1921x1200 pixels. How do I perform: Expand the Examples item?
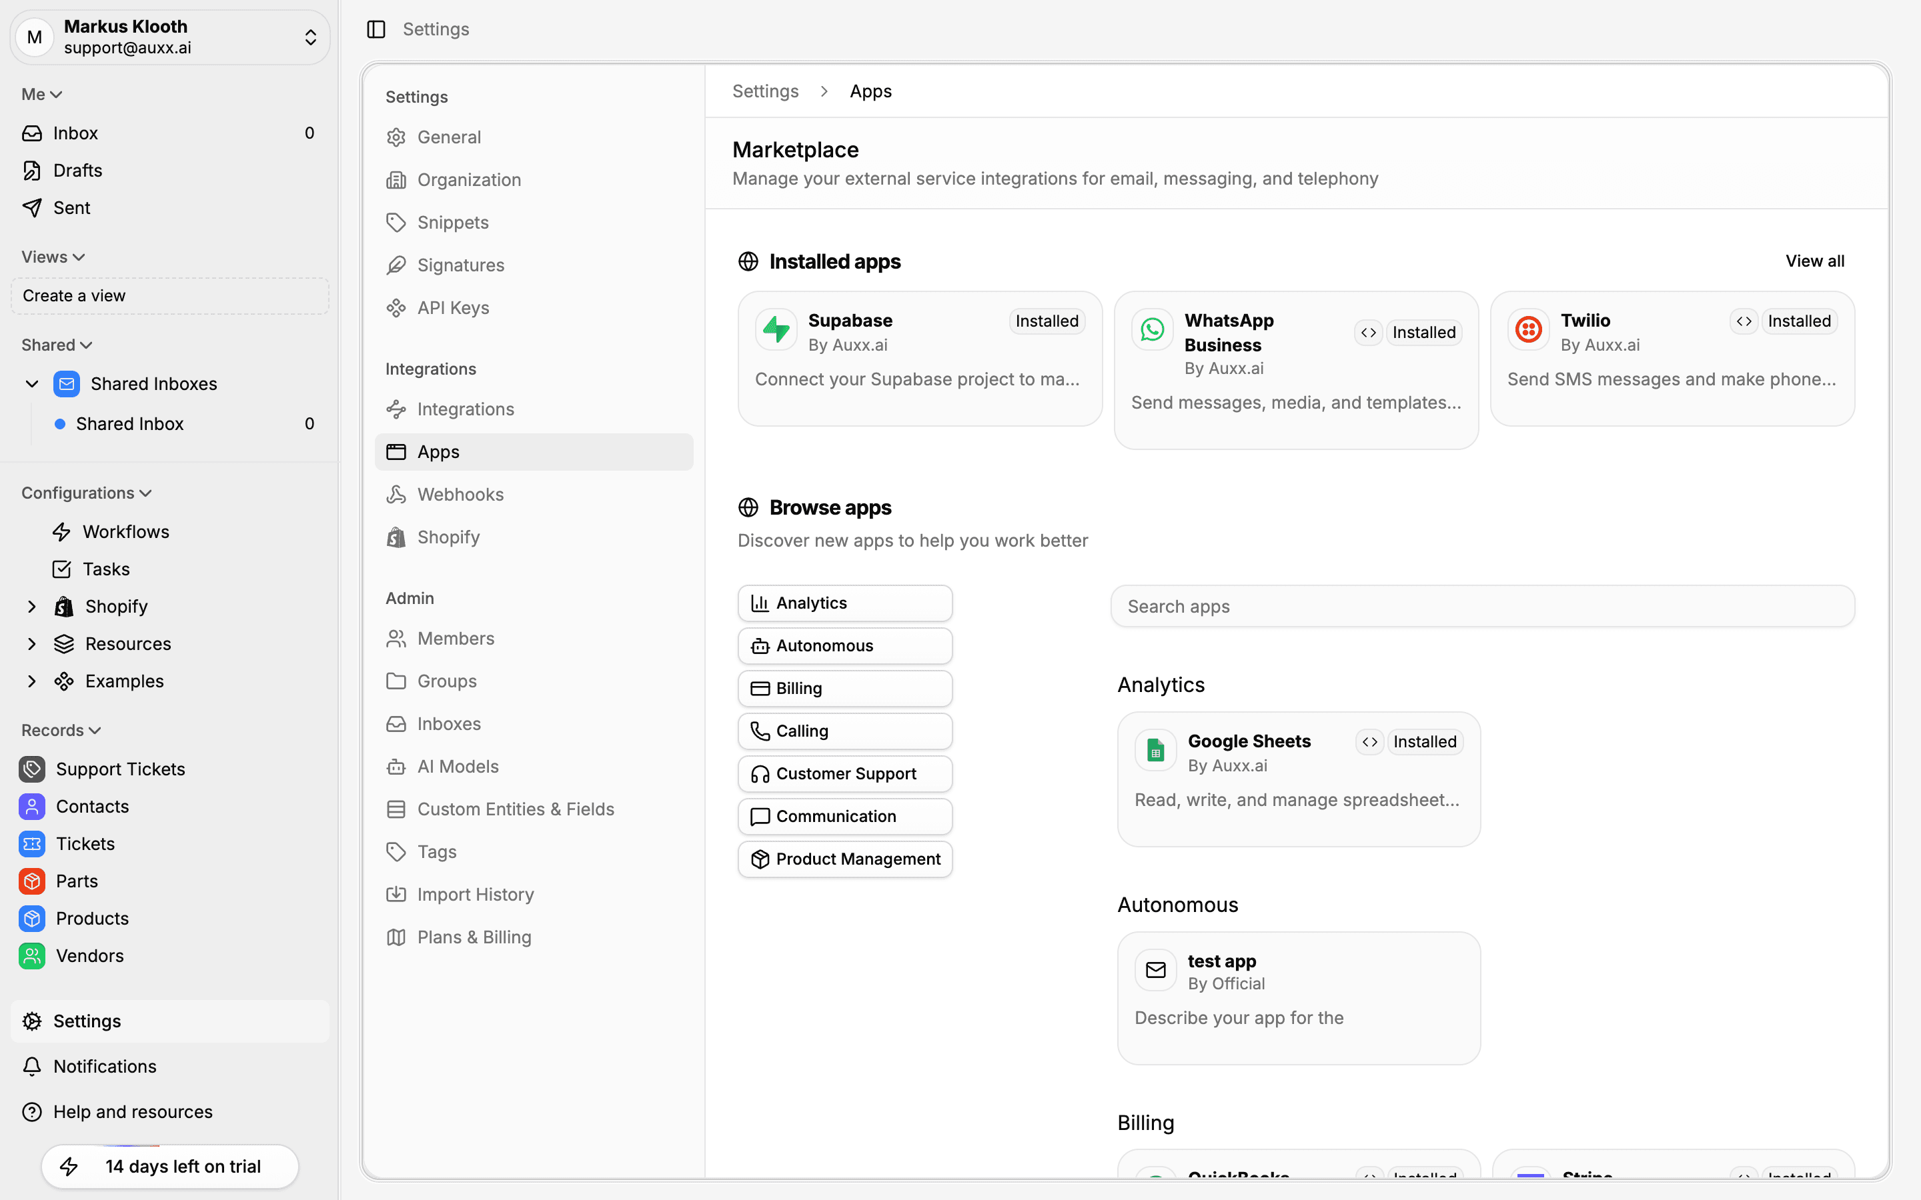coord(32,681)
